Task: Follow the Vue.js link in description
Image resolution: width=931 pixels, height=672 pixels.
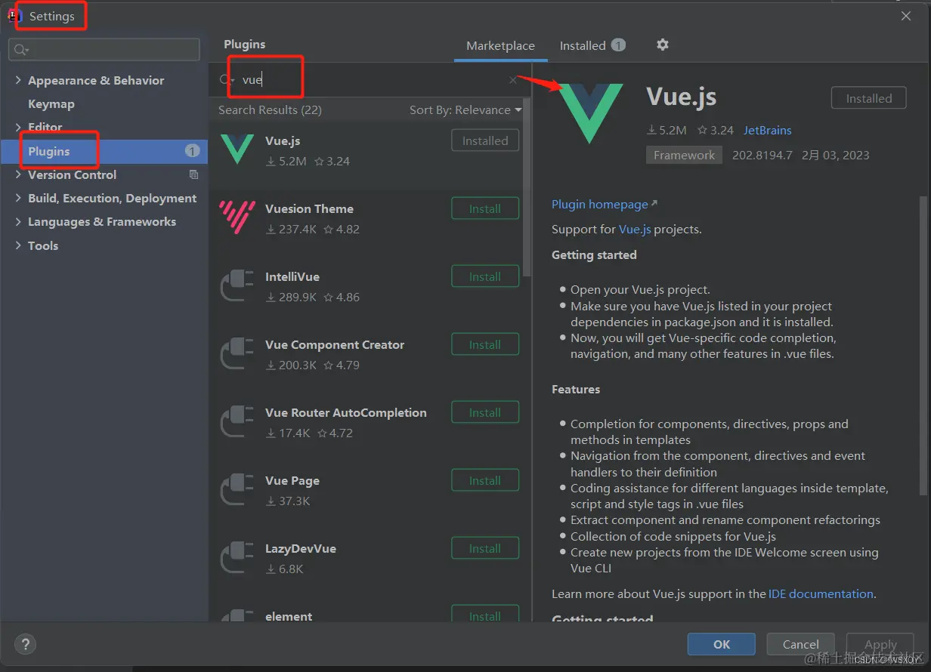Action: [x=635, y=229]
